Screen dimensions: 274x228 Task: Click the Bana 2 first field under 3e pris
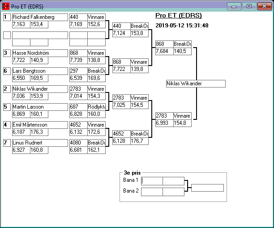pos(152,192)
